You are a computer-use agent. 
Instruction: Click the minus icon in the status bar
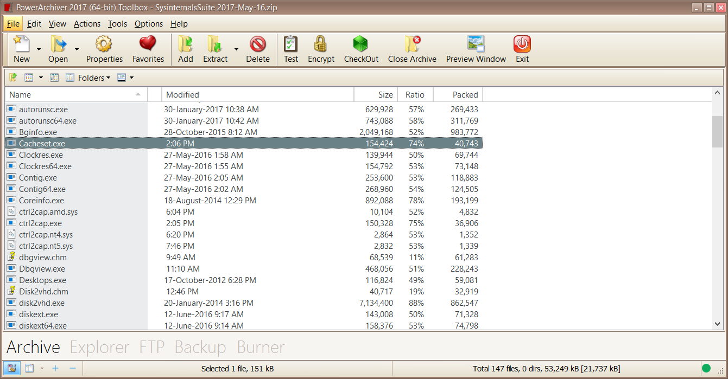tap(73, 368)
